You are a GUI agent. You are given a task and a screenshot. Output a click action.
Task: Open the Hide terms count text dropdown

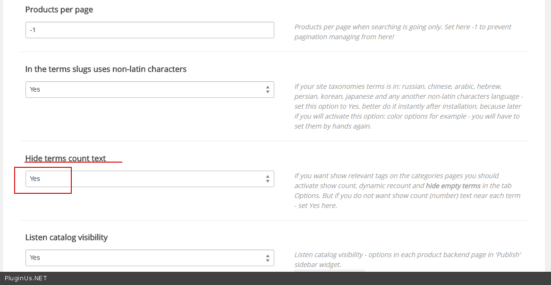coord(150,179)
